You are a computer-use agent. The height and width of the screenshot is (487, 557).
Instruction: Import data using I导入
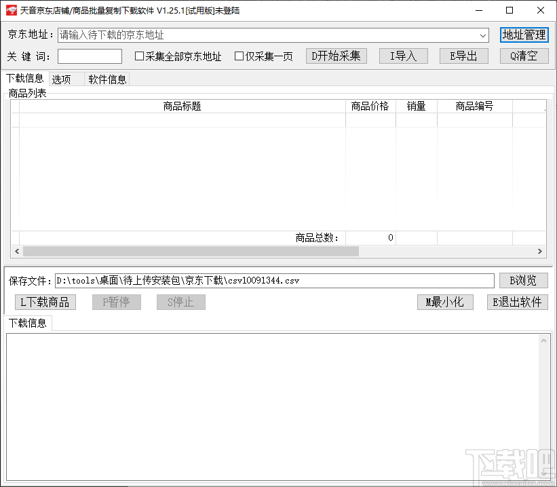click(403, 56)
